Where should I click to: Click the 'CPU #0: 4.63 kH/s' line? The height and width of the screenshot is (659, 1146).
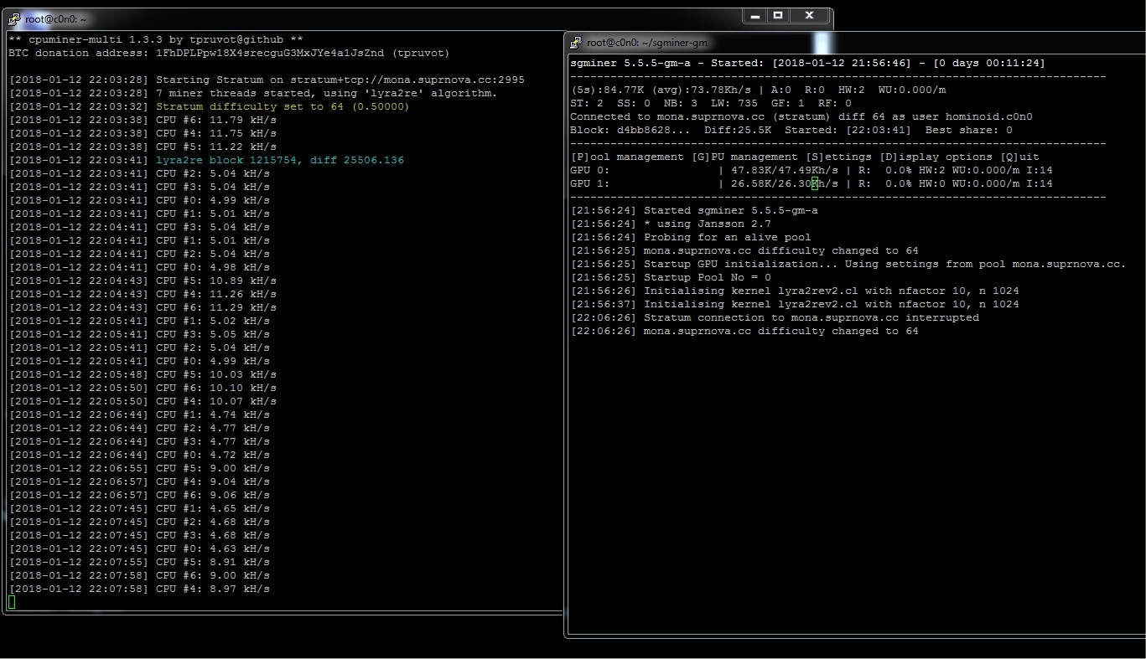pyautogui.click(x=139, y=548)
